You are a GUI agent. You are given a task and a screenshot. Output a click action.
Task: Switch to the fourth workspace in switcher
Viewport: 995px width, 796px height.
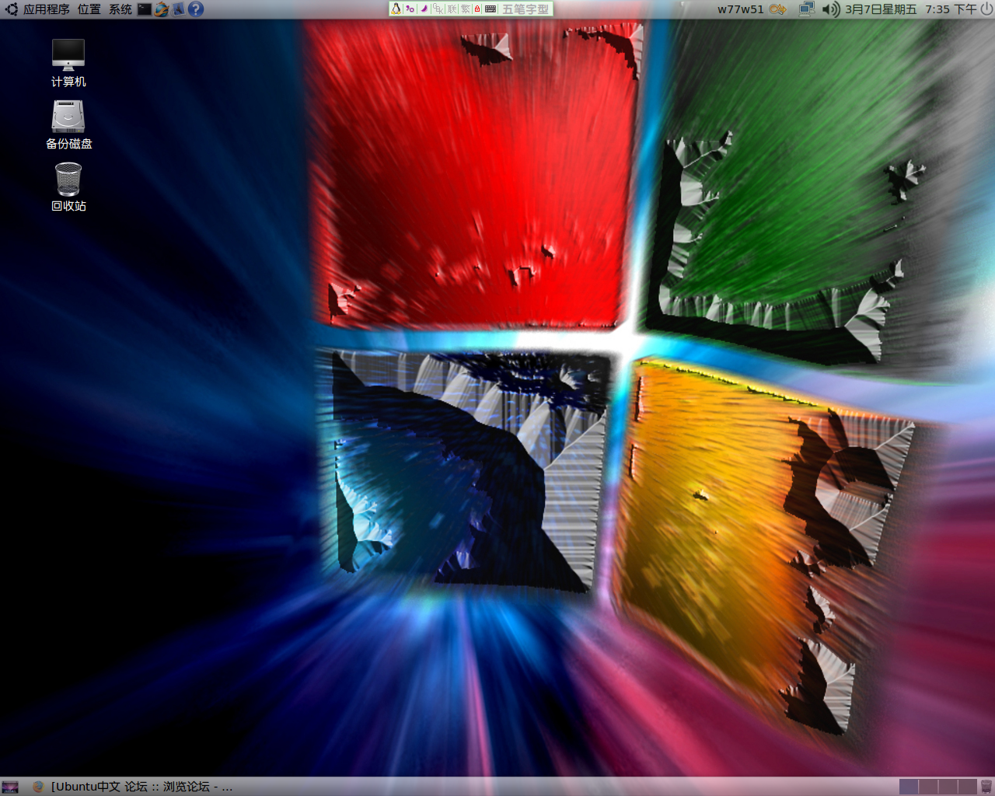coord(967,787)
